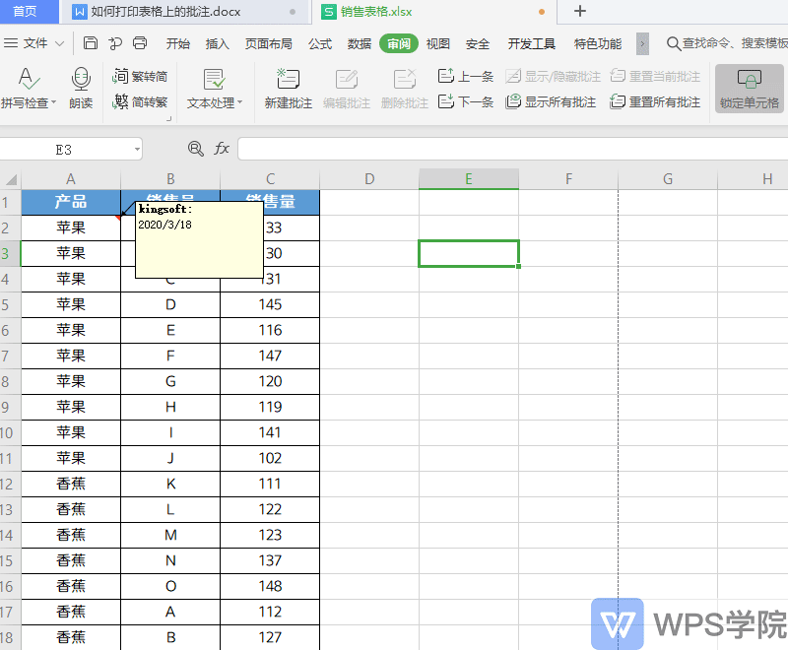Image resolution: width=788 pixels, height=650 pixels.
Task: Expand ribbon tabs with the right chevron
Action: (642, 43)
